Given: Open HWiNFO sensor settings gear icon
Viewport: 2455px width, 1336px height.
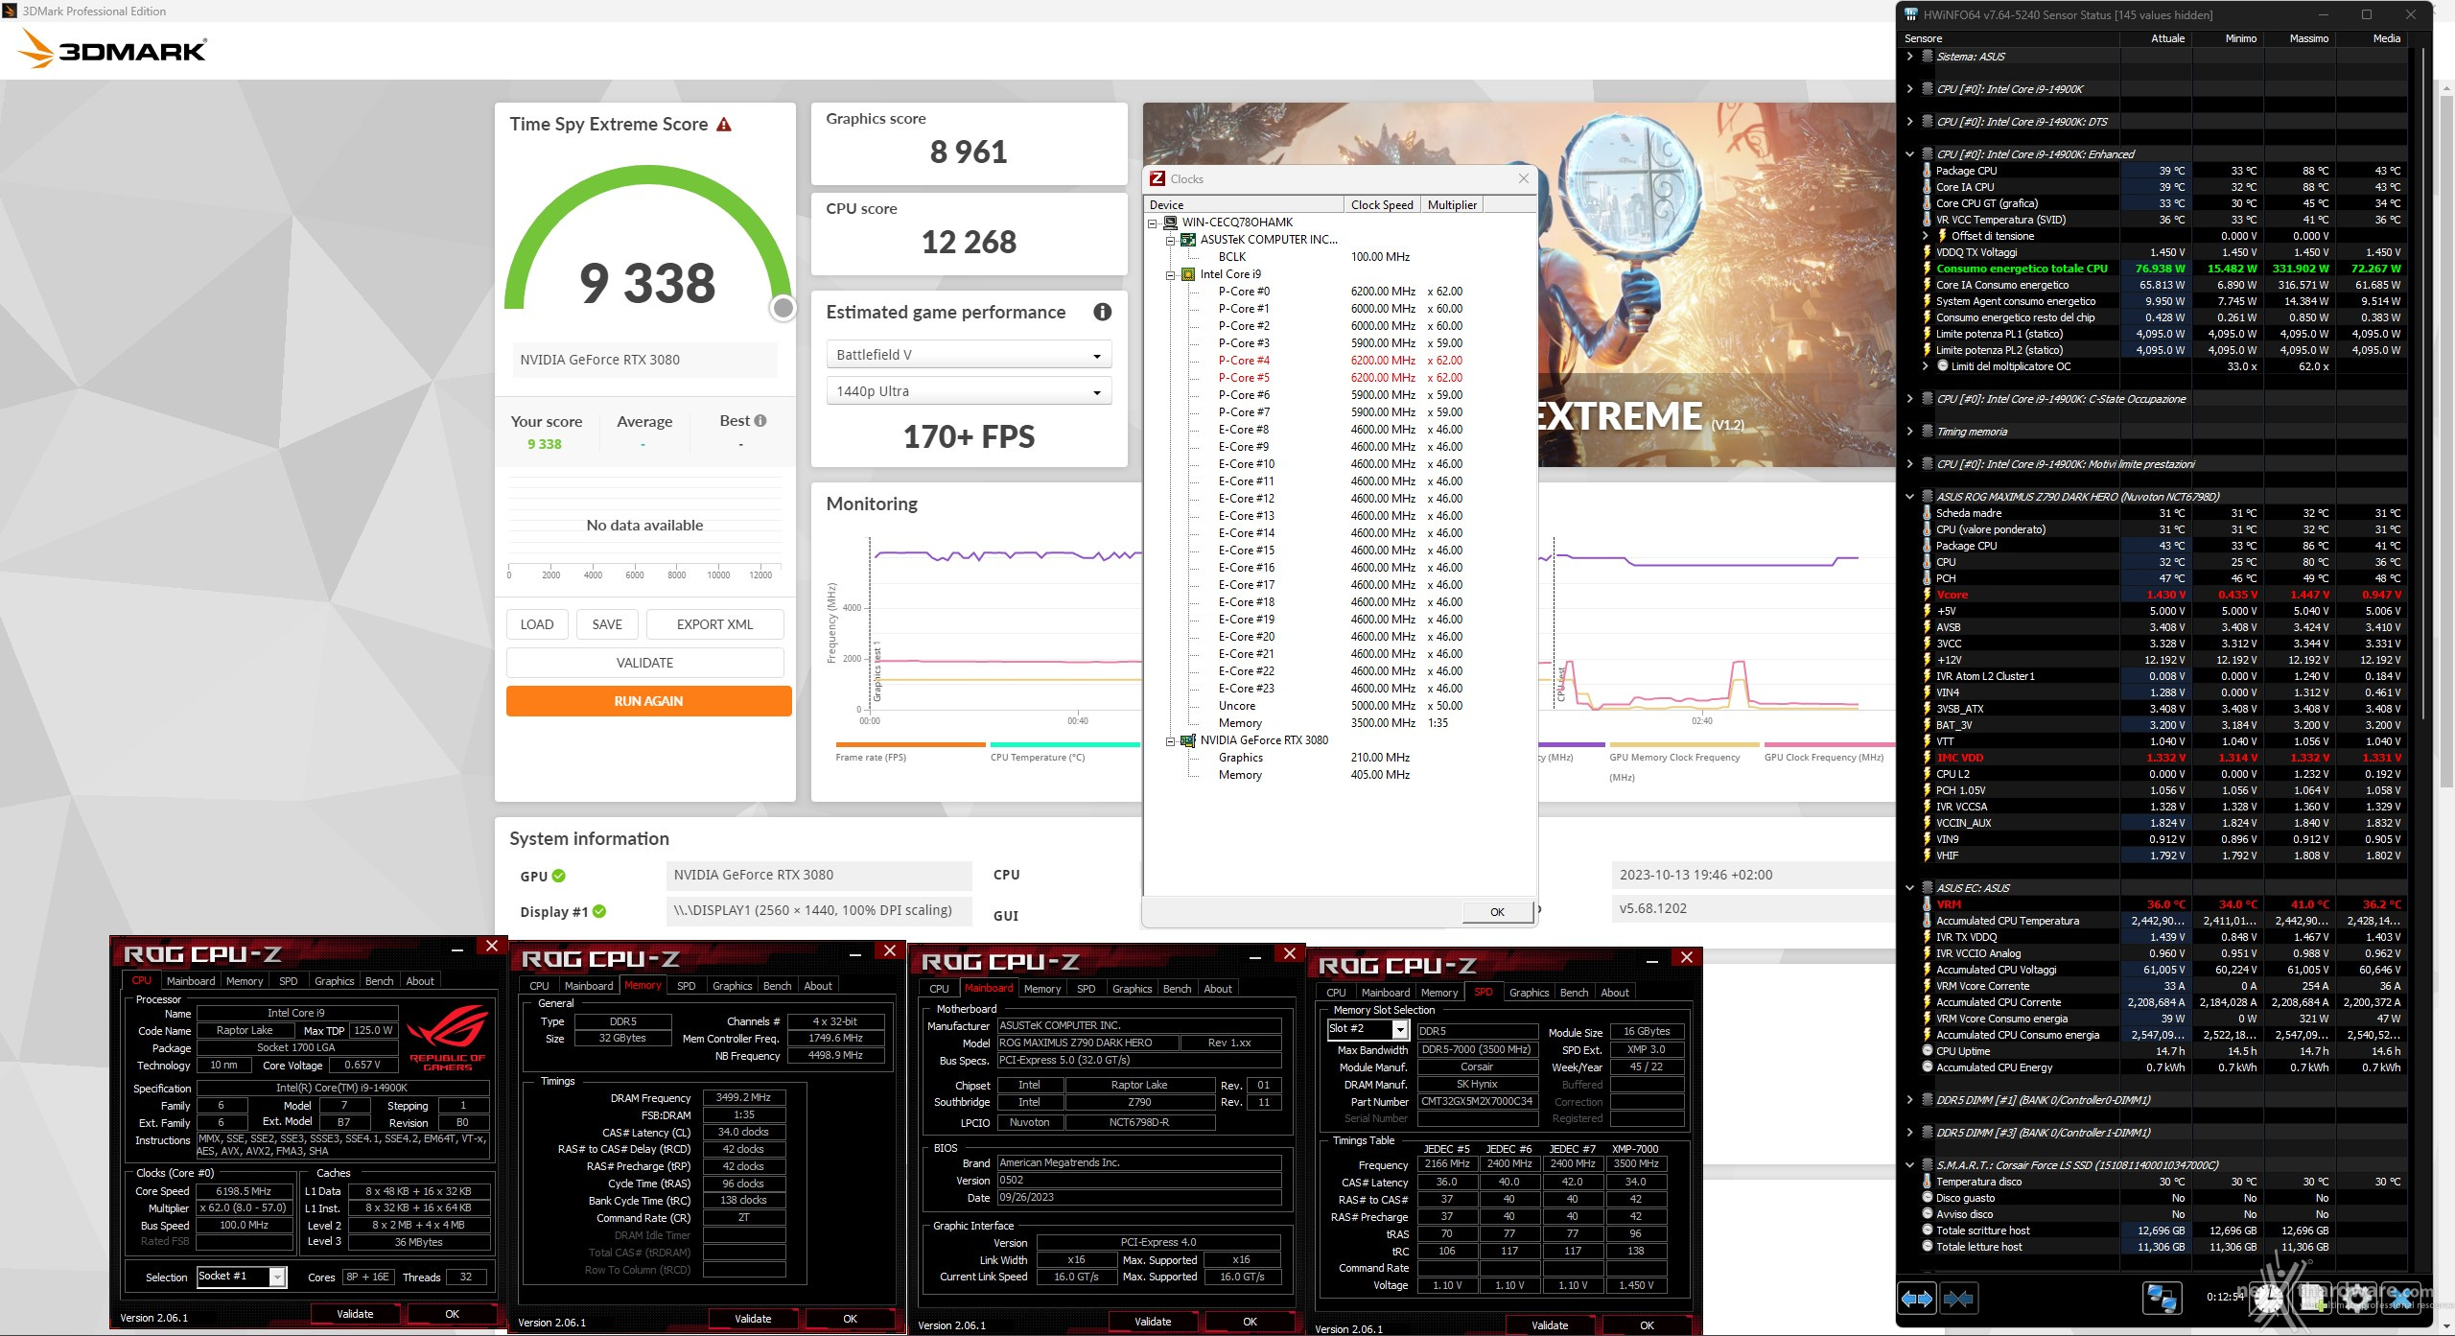Looking at the screenshot, I should [2355, 1299].
